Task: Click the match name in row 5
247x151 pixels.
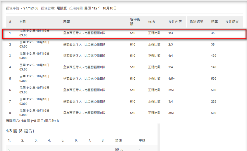Action: point(84,79)
